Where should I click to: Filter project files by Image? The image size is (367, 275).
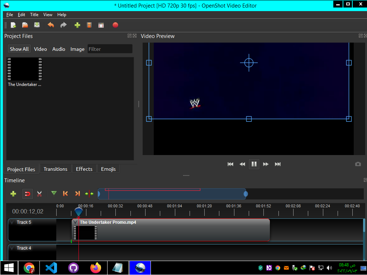tap(77, 49)
